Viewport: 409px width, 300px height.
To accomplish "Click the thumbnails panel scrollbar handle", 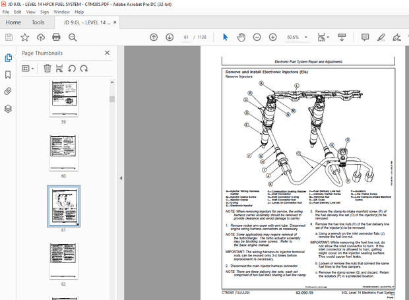I will [112, 99].
